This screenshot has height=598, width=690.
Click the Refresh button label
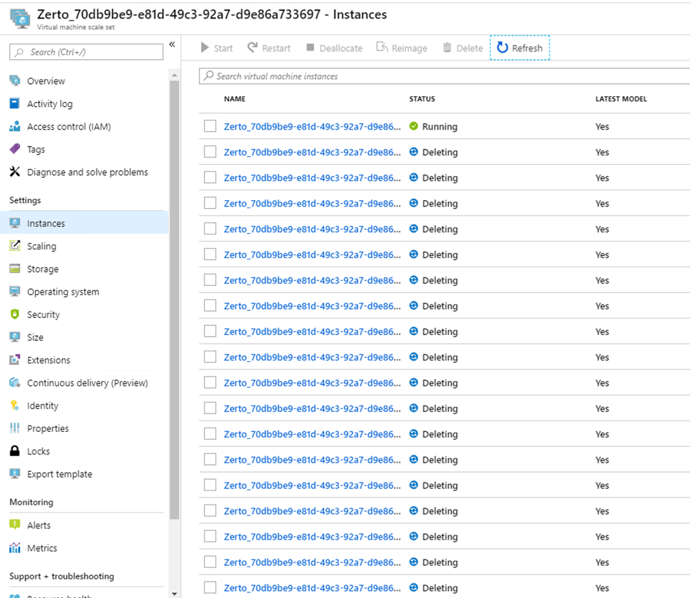tap(527, 48)
